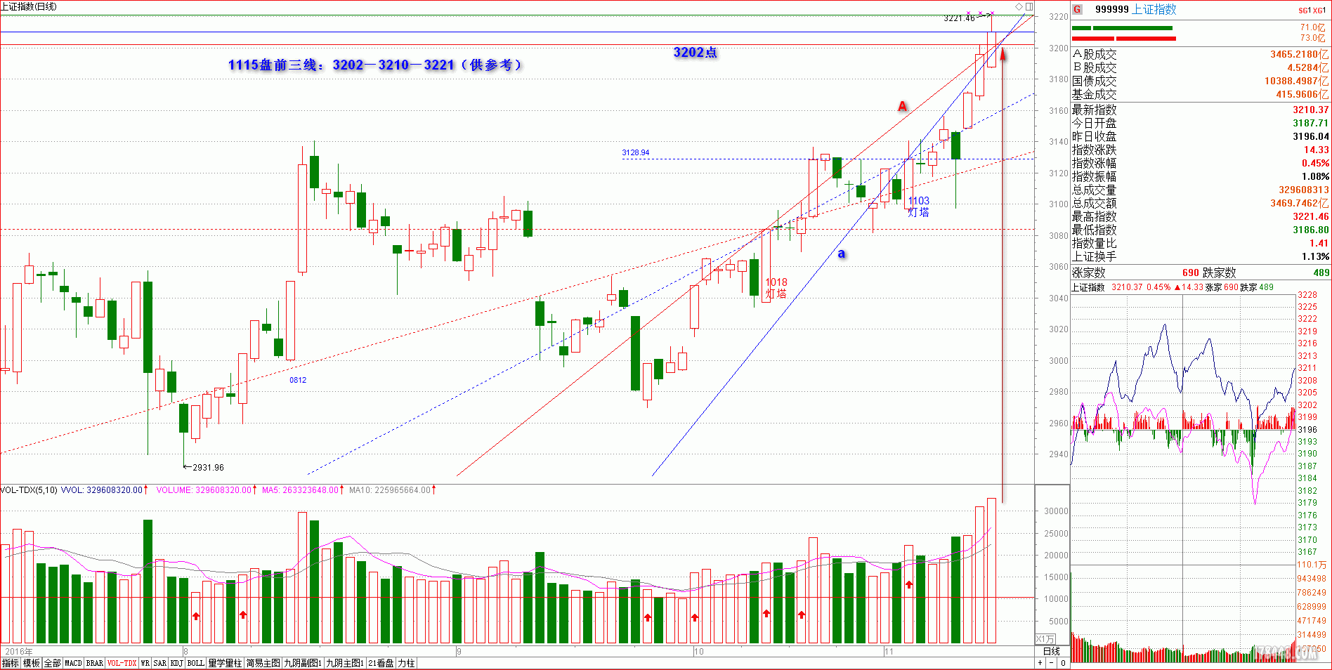Click the SG1 XG1 label
Image resolution: width=1332 pixels, height=670 pixels.
(1312, 11)
